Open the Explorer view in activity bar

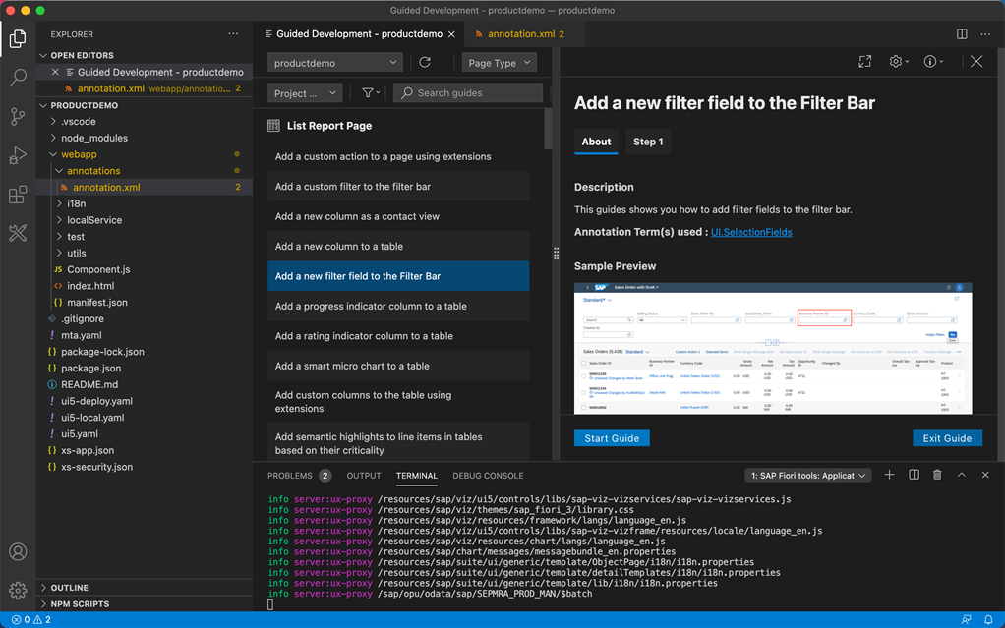(x=18, y=39)
